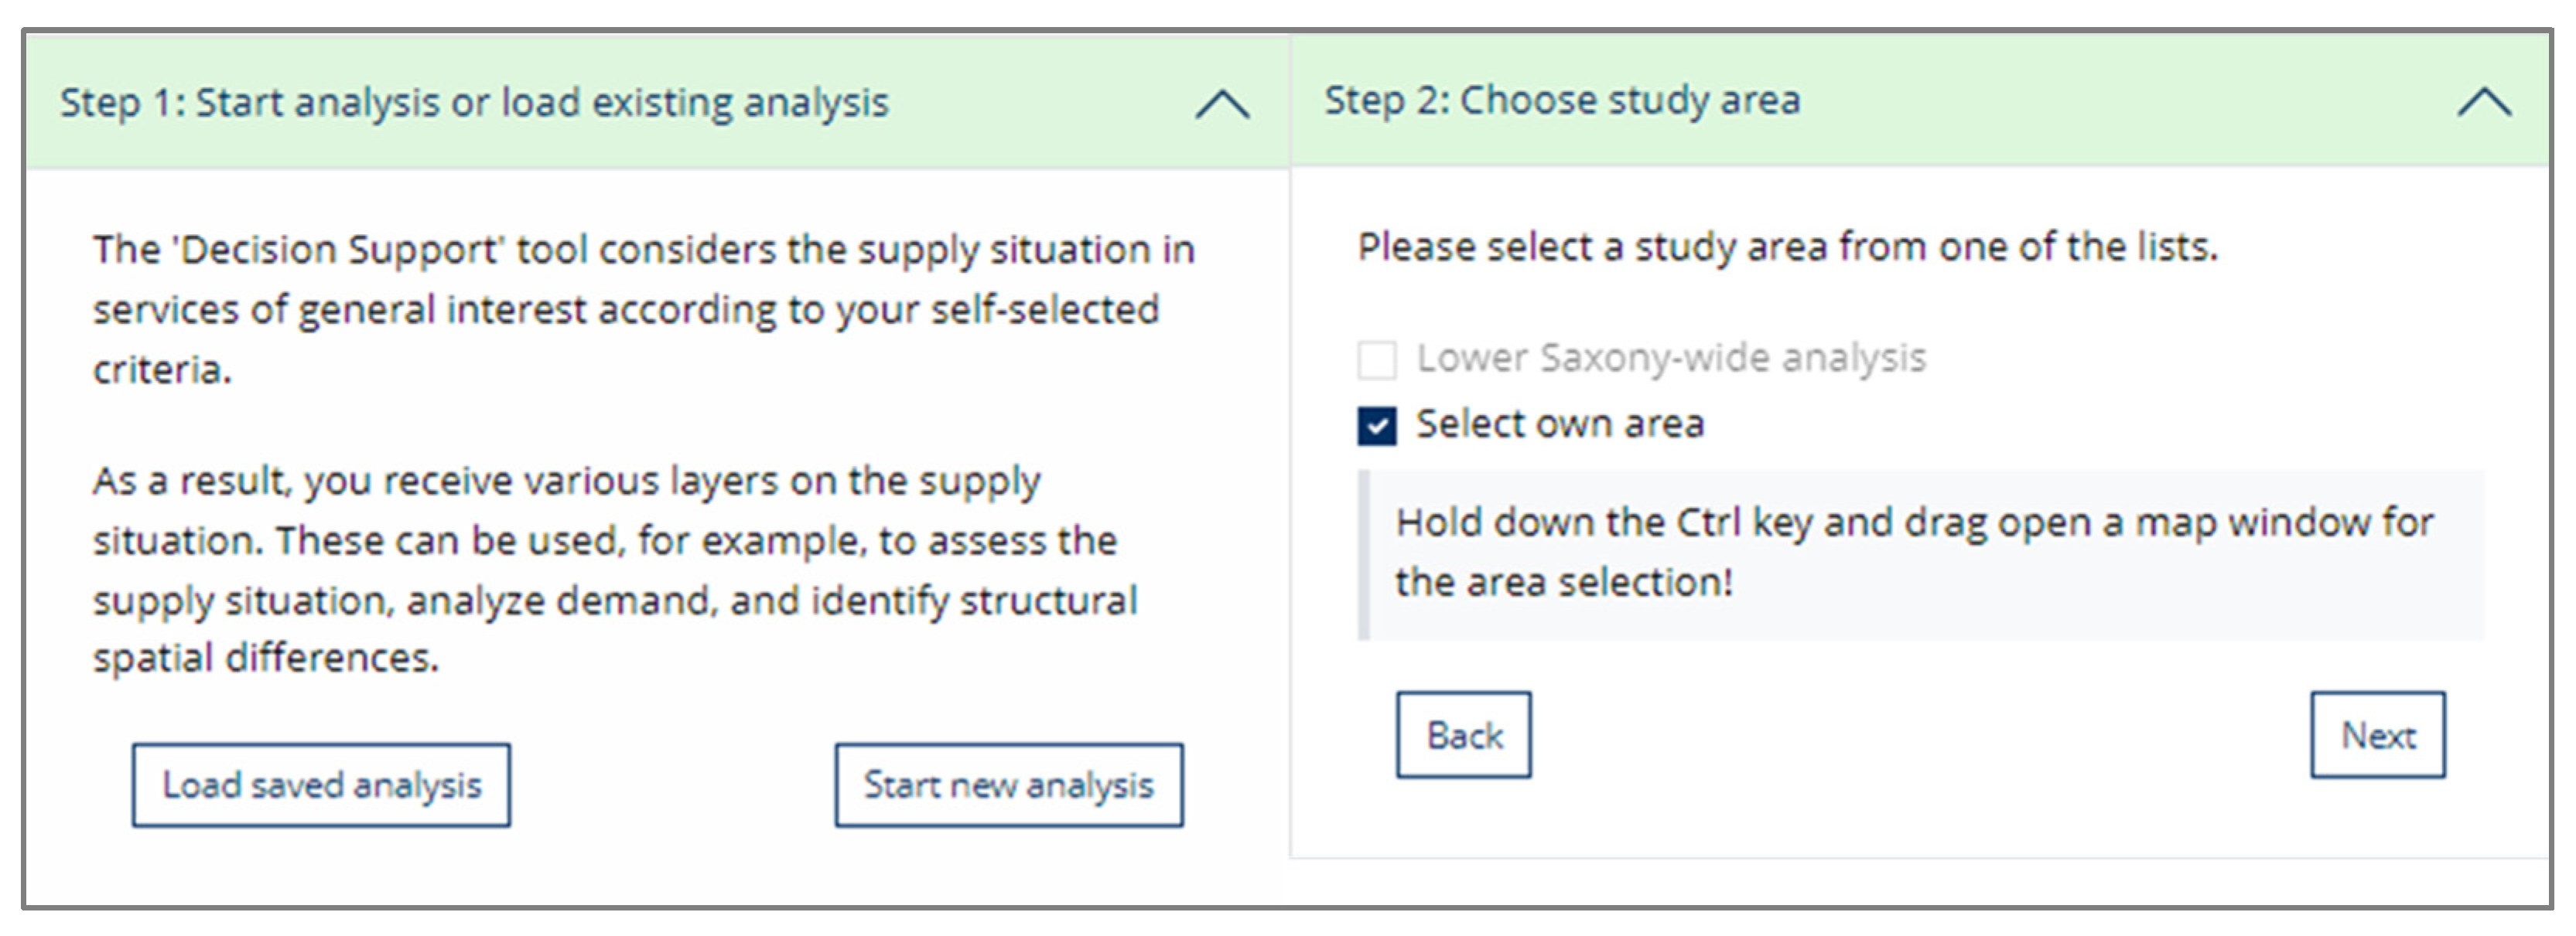Uncheck the Select own area checkbox
The image size is (2576, 936).
pos(1377,426)
